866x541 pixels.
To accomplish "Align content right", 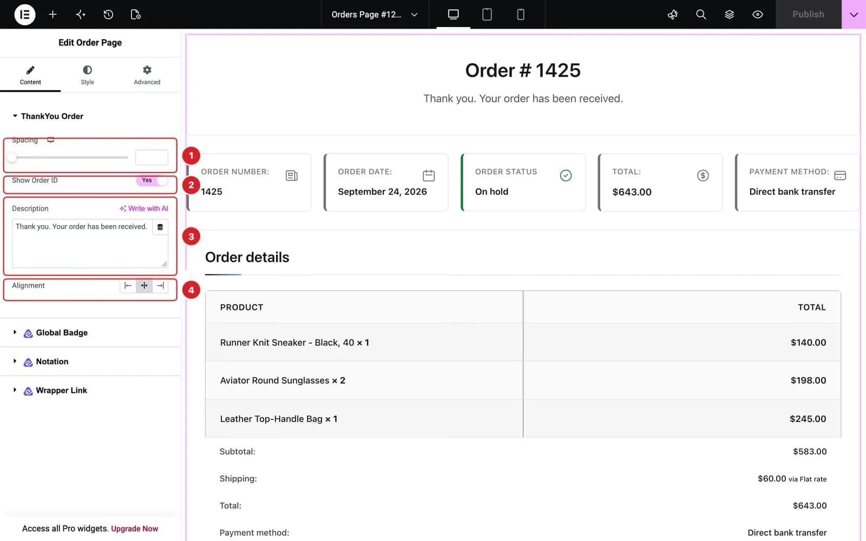I will tap(160, 286).
